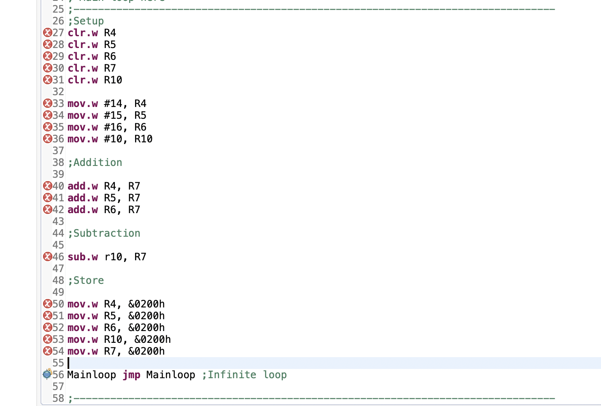This screenshot has width=601, height=406.
Task: Click the error icon on line 53
Action: [x=47, y=339]
